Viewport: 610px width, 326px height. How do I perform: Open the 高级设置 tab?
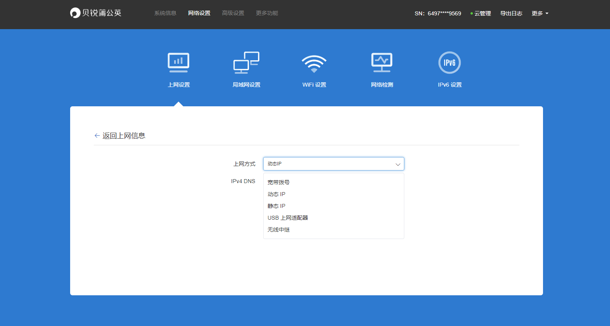(x=233, y=13)
